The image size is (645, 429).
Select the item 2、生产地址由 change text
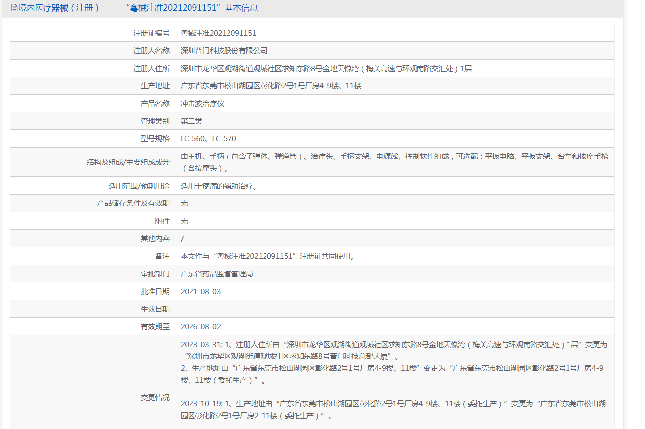pyautogui.click(x=392, y=375)
